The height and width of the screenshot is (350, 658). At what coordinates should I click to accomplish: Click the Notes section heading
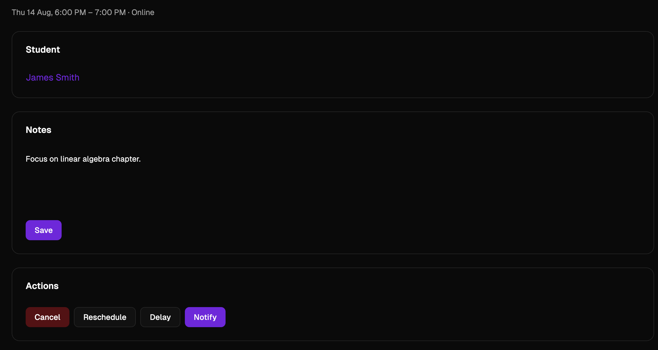[x=38, y=130]
